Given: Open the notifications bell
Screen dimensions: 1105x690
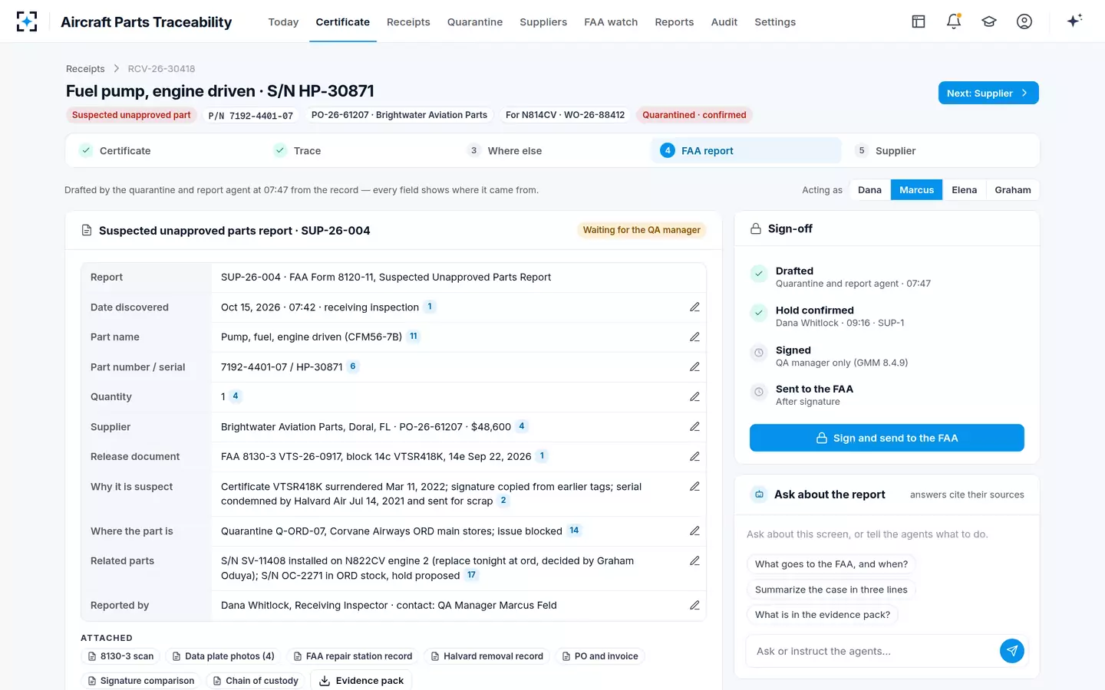Looking at the screenshot, I should coord(954,21).
